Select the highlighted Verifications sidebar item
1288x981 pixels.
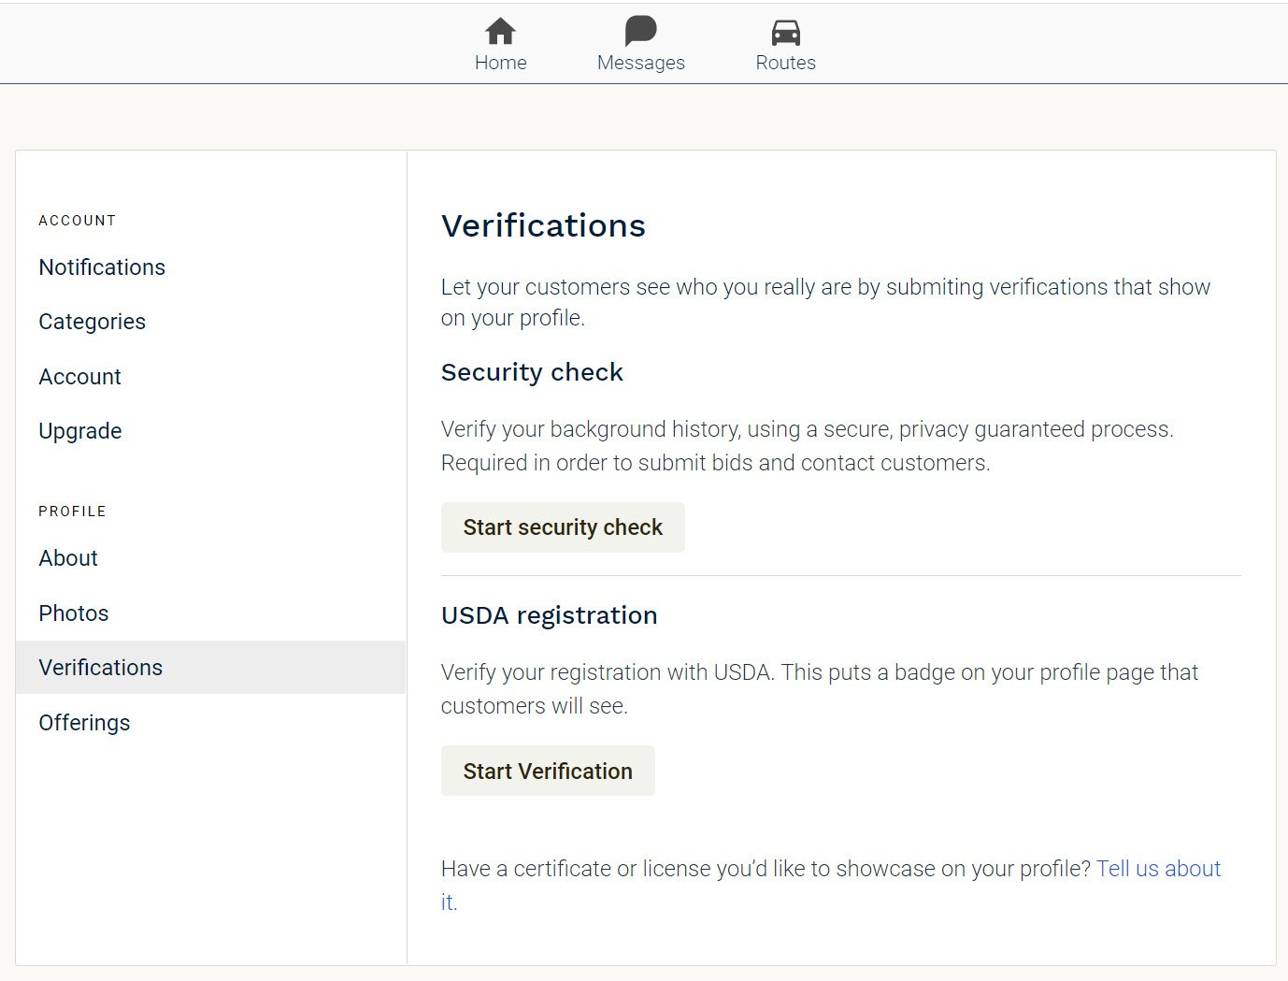coord(211,668)
